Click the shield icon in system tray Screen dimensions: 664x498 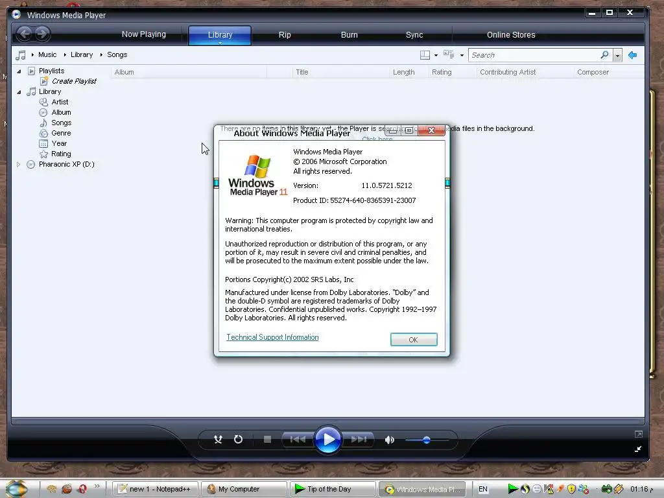pyautogui.click(x=572, y=489)
